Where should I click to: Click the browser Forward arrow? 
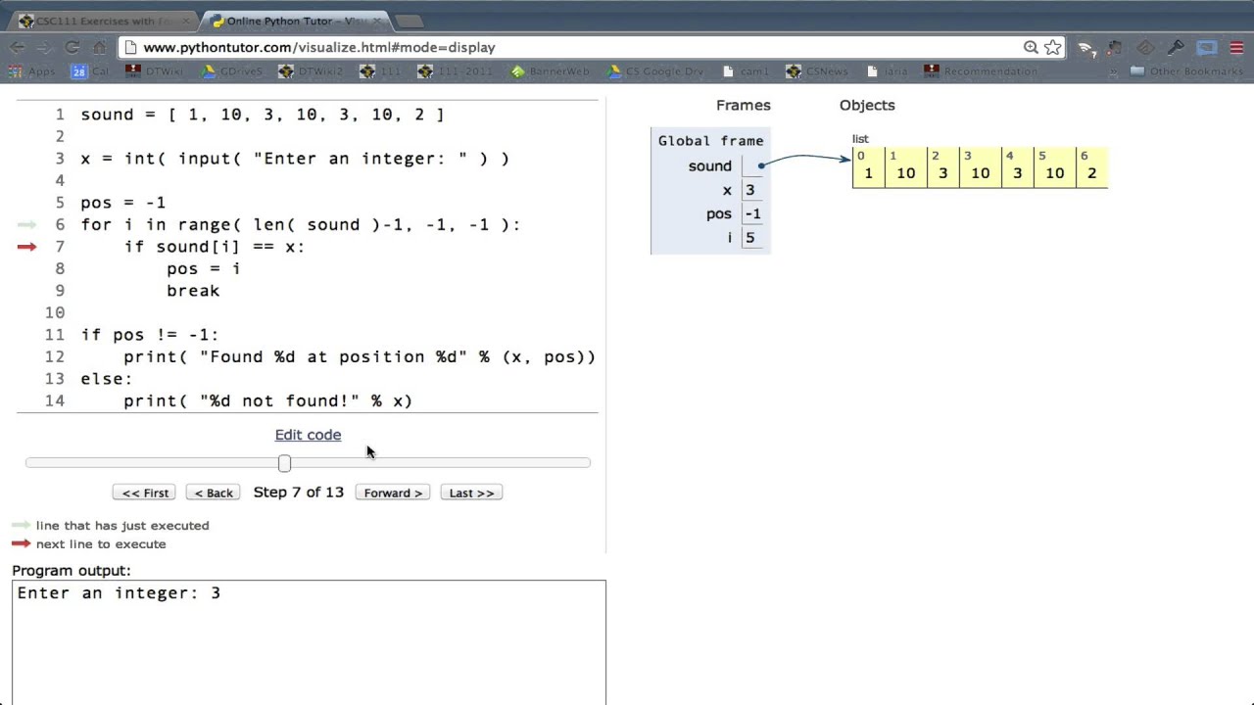45,47
